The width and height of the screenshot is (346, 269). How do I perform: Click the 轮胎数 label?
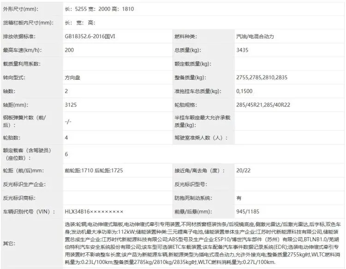[12, 138]
